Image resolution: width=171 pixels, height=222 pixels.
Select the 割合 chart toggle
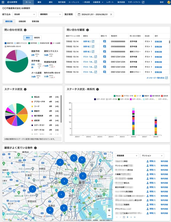[x=28, y=38]
